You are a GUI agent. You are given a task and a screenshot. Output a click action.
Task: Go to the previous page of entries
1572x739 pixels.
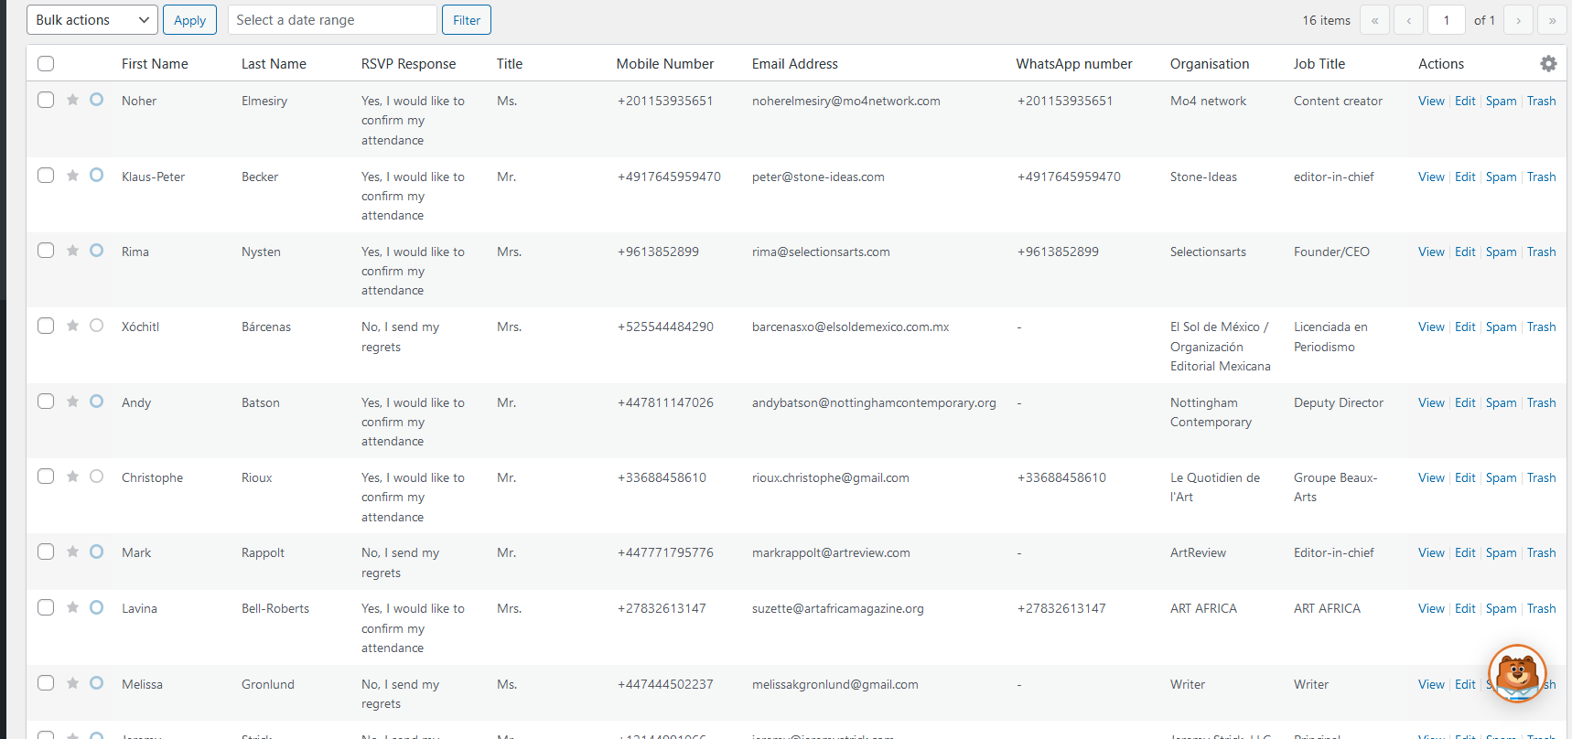coord(1408,20)
